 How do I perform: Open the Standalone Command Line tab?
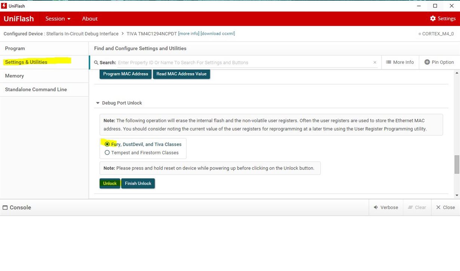(44, 90)
